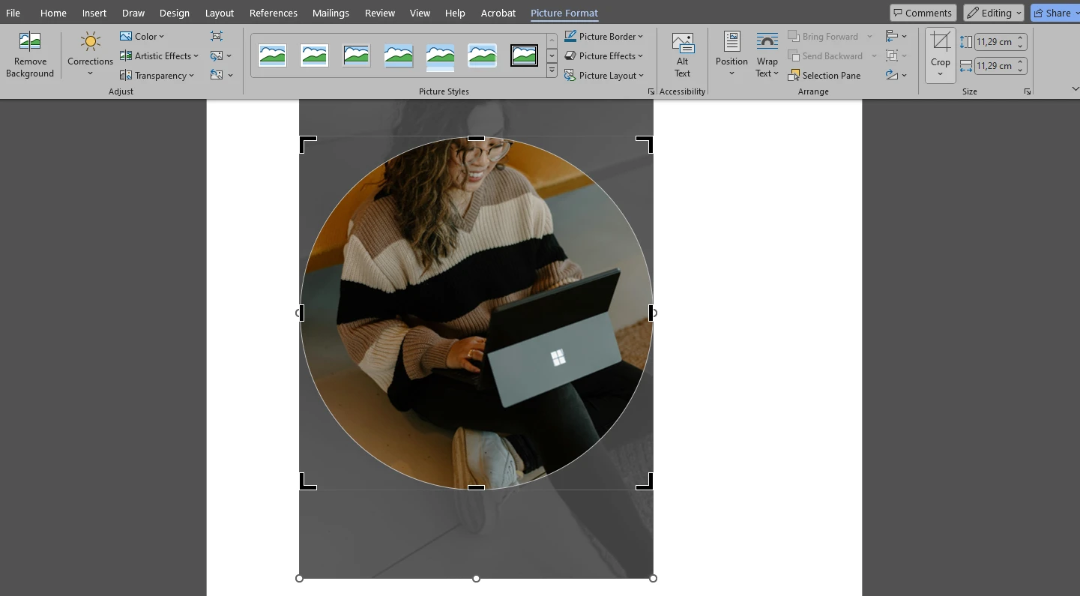
Task: Collapse the ribbon with the chevron
Action: tap(1074, 89)
